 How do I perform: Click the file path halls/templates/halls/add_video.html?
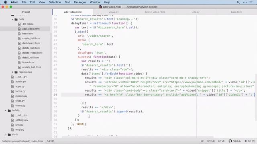coord(22,141)
